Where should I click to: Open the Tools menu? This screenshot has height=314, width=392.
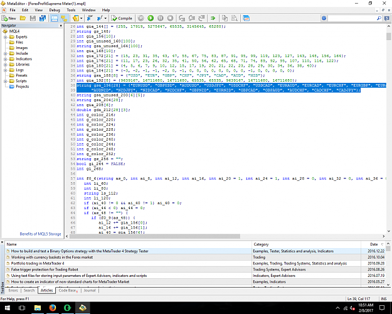pos(71,10)
